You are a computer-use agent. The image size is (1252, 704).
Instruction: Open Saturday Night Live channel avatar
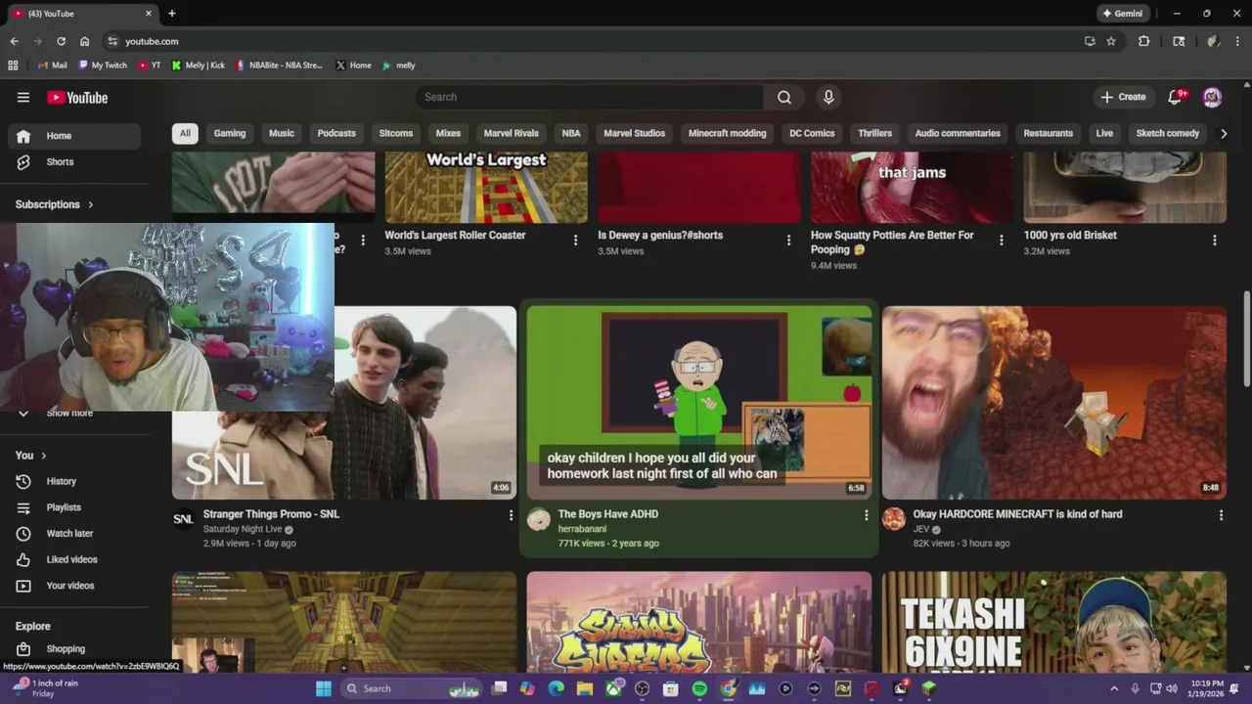184,519
